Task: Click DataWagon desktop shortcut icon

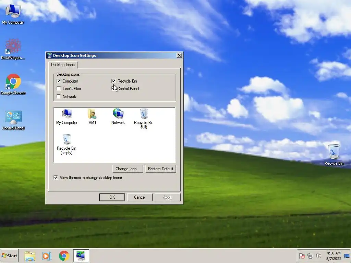Action: click(13, 49)
